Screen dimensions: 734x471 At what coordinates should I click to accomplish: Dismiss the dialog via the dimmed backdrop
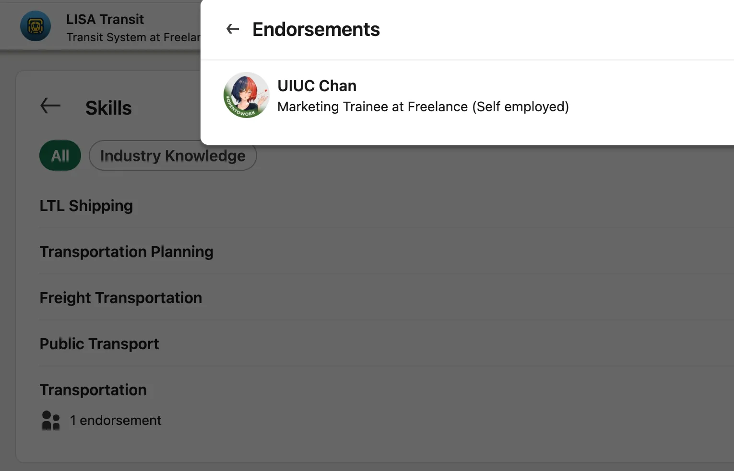tap(432, 312)
